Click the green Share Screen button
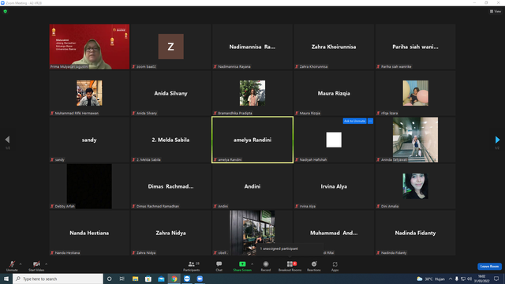Viewport: 505px width, 284px height. (242, 266)
